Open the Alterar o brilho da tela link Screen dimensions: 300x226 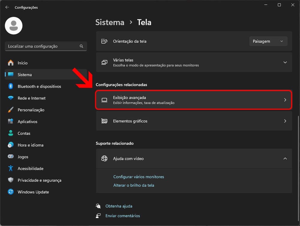(x=133, y=185)
